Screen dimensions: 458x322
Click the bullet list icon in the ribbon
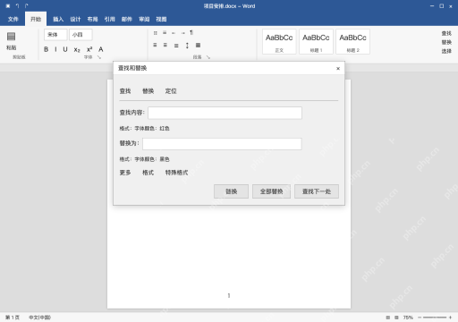[x=156, y=33]
